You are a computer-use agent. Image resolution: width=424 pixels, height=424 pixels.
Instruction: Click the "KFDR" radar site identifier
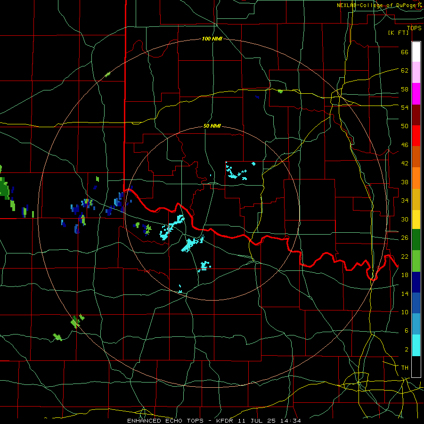pos(225,421)
